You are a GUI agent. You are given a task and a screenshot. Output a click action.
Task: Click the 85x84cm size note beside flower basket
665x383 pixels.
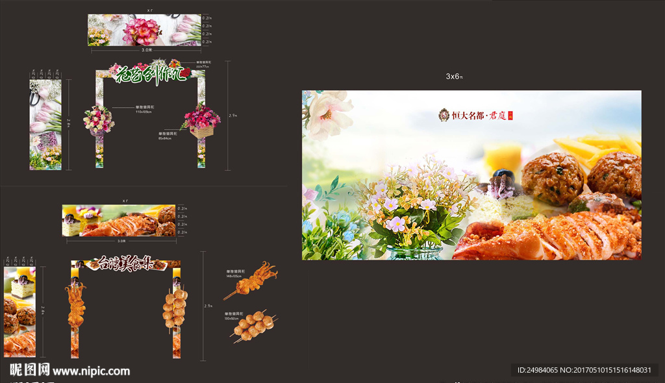(x=165, y=138)
